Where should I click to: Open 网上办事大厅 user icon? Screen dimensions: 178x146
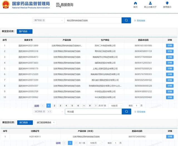(150, 3)
